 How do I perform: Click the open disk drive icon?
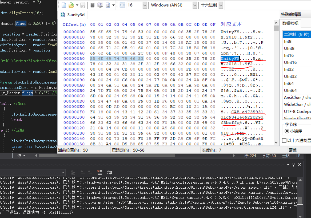pos(100,5)
